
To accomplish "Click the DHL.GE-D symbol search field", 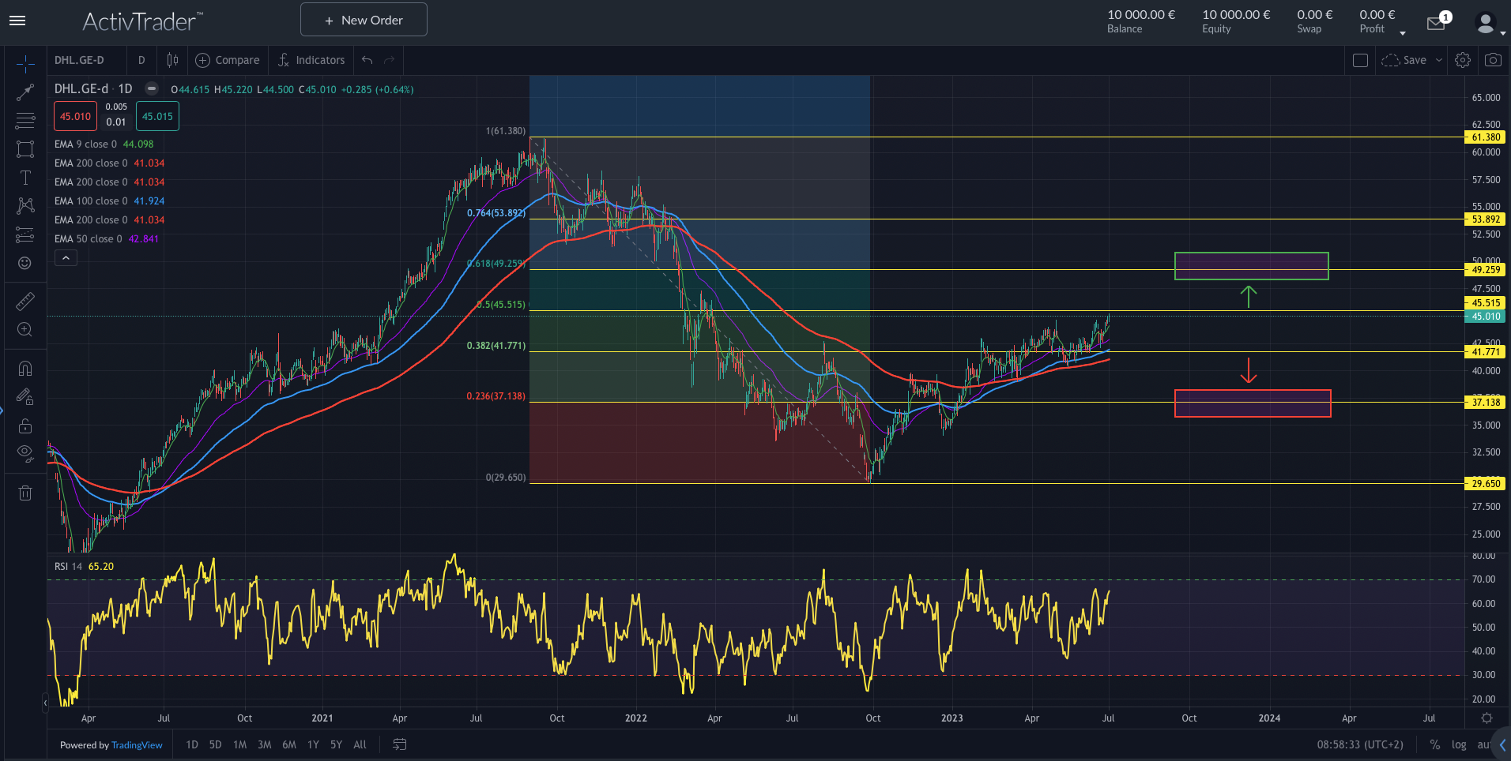I will click(79, 60).
